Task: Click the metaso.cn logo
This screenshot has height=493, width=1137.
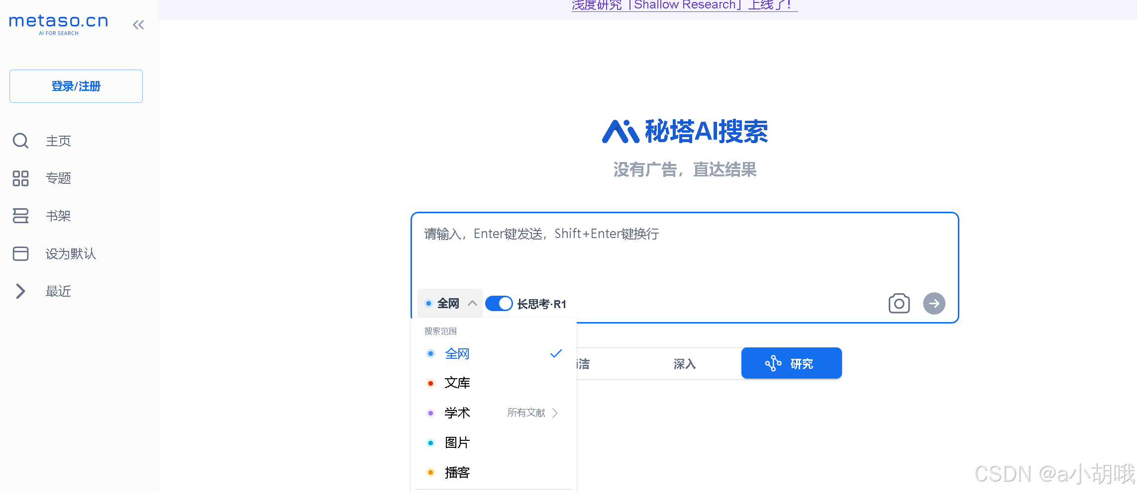Action: click(x=59, y=24)
